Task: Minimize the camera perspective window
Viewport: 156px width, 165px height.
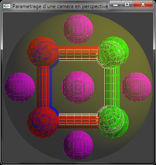Action: coord(116,5)
